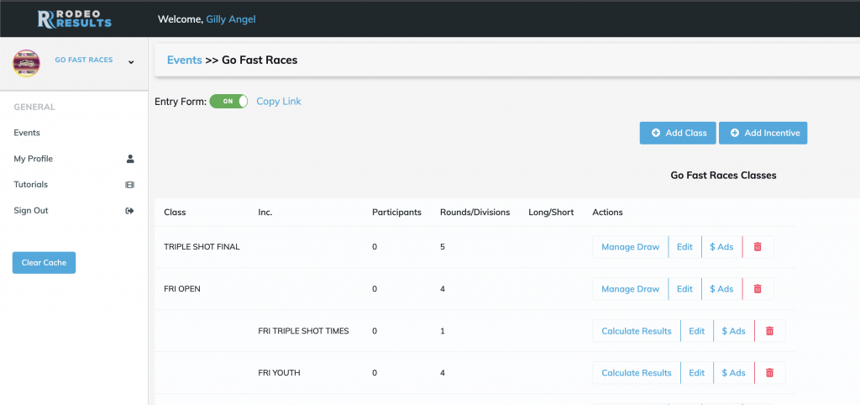The image size is (860, 405).
Task: Click the Go Fast Races avatar thumbnail
Action: click(26, 63)
